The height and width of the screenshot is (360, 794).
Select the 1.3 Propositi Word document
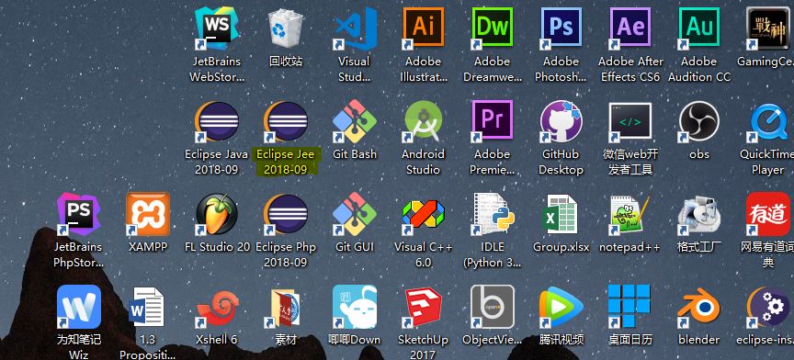click(x=148, y=307)
